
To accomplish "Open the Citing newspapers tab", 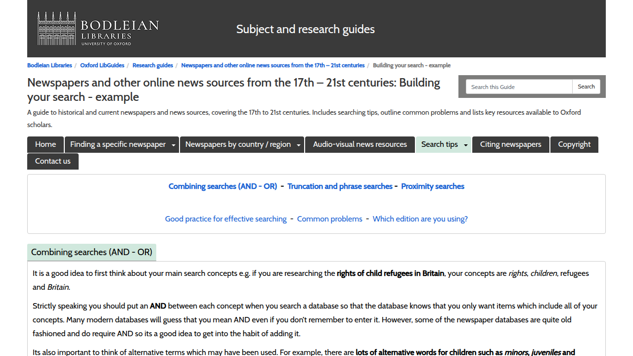I will point(511,144).
